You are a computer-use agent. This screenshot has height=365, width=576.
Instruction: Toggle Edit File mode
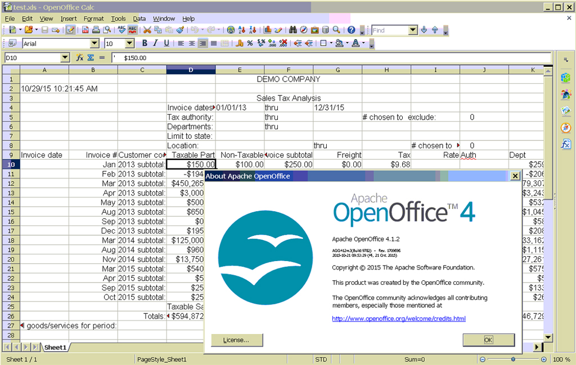(x=70, y=30)
